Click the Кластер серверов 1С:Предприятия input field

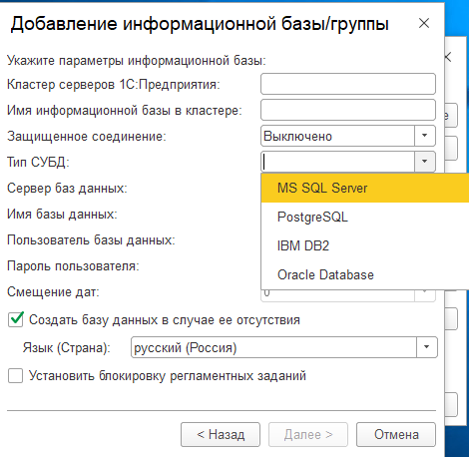pyautogui.click(x=348, y=84)
